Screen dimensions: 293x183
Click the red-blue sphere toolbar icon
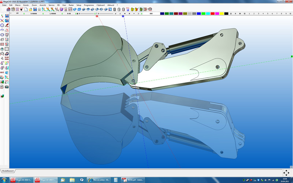61,9
